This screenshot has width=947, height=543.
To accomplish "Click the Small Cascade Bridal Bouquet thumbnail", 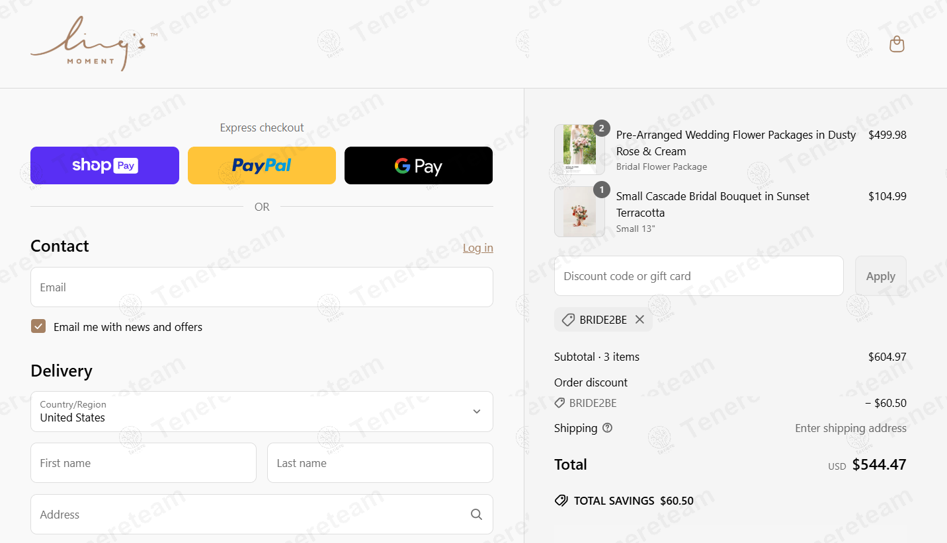I will (579, 211).
